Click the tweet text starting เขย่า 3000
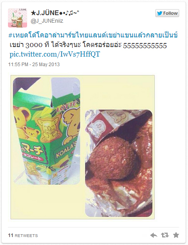The height and width of the screenshot is (245, 188). (66, 45)
